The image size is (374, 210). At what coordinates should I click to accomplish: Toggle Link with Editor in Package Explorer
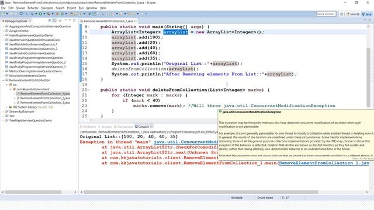click(x=55, y=21)
